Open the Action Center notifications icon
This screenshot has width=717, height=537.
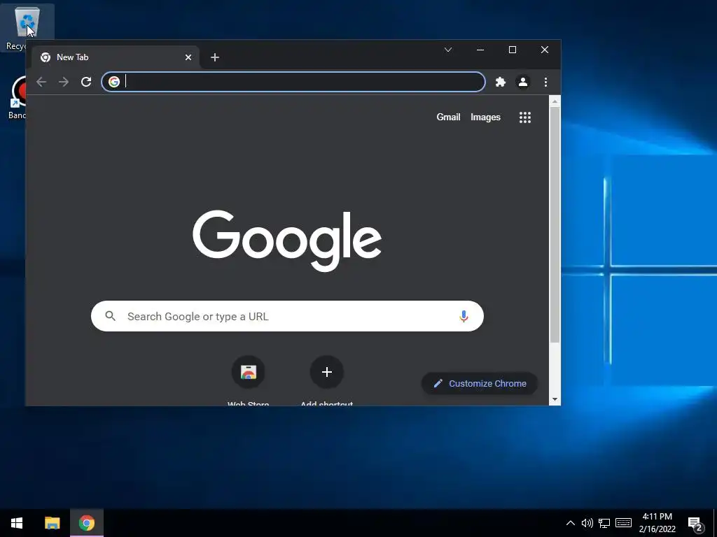pos(695,524)
